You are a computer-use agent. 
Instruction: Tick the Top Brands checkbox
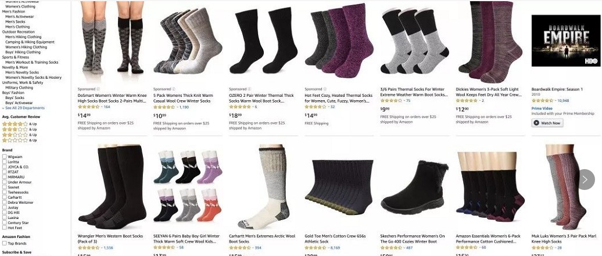tap(5, 243)
